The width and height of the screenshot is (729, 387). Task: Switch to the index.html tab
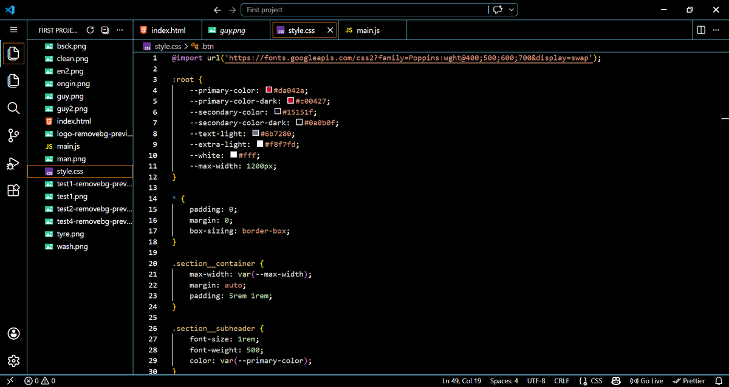click(168, 30)
